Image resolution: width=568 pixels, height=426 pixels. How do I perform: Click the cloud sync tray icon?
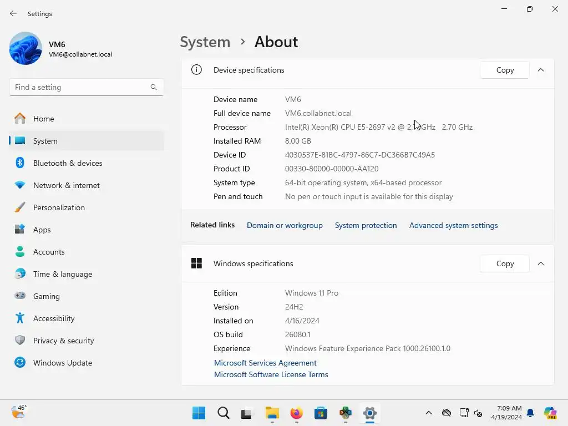pyautogui.click(x=447, y=413)
